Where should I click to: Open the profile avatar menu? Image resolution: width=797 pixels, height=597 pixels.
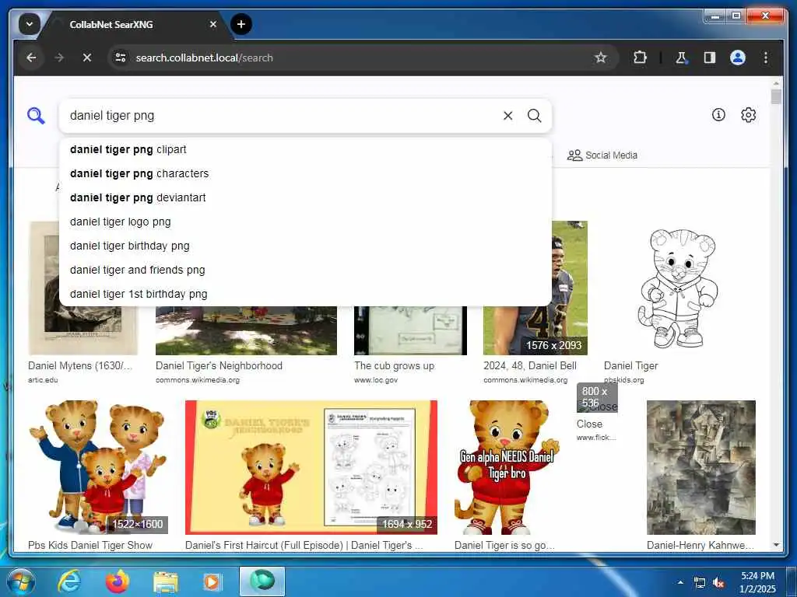738,58
